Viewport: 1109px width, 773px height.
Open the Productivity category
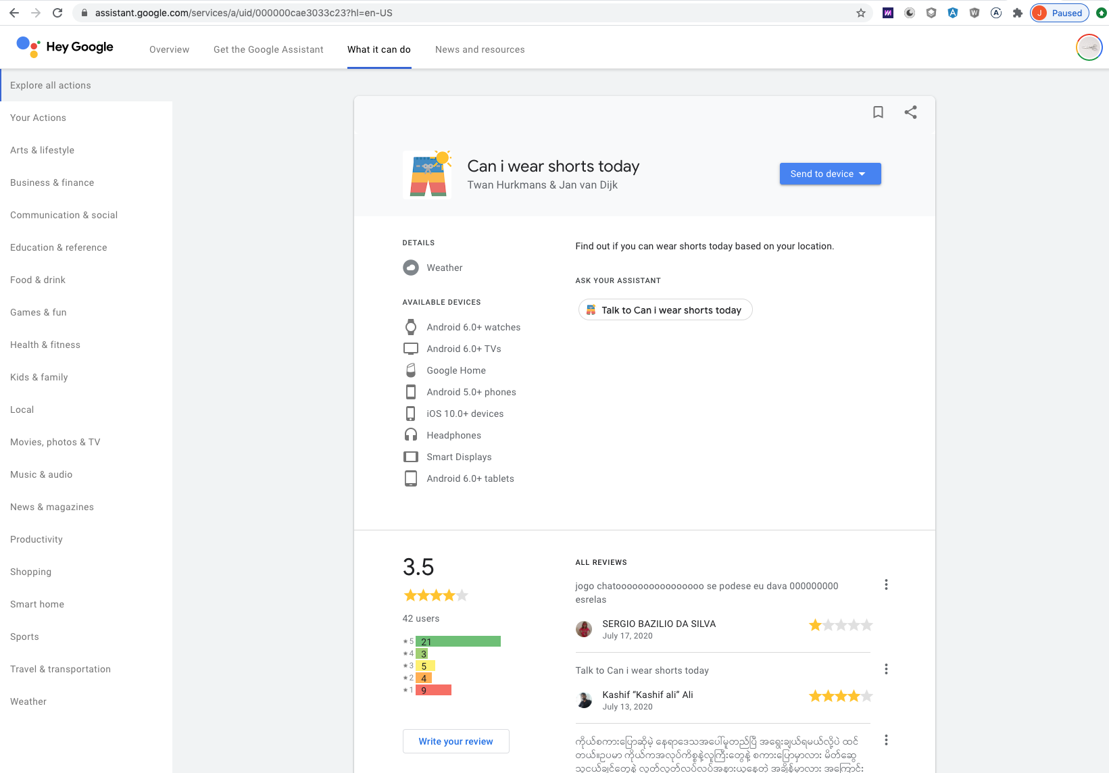pyautogui.click(x=87, y=539)
